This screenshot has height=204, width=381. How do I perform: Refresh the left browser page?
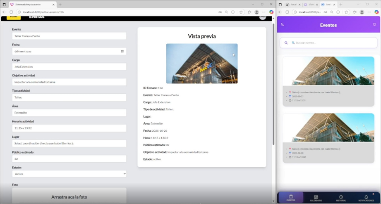11,12
